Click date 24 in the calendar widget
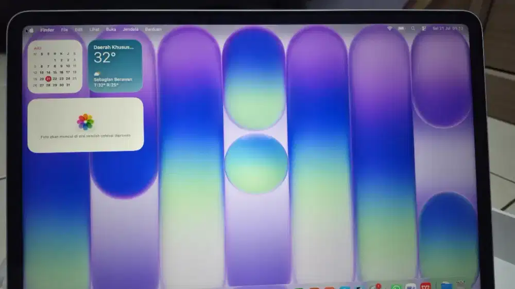The image size is (515, 289). coord(68,79)
